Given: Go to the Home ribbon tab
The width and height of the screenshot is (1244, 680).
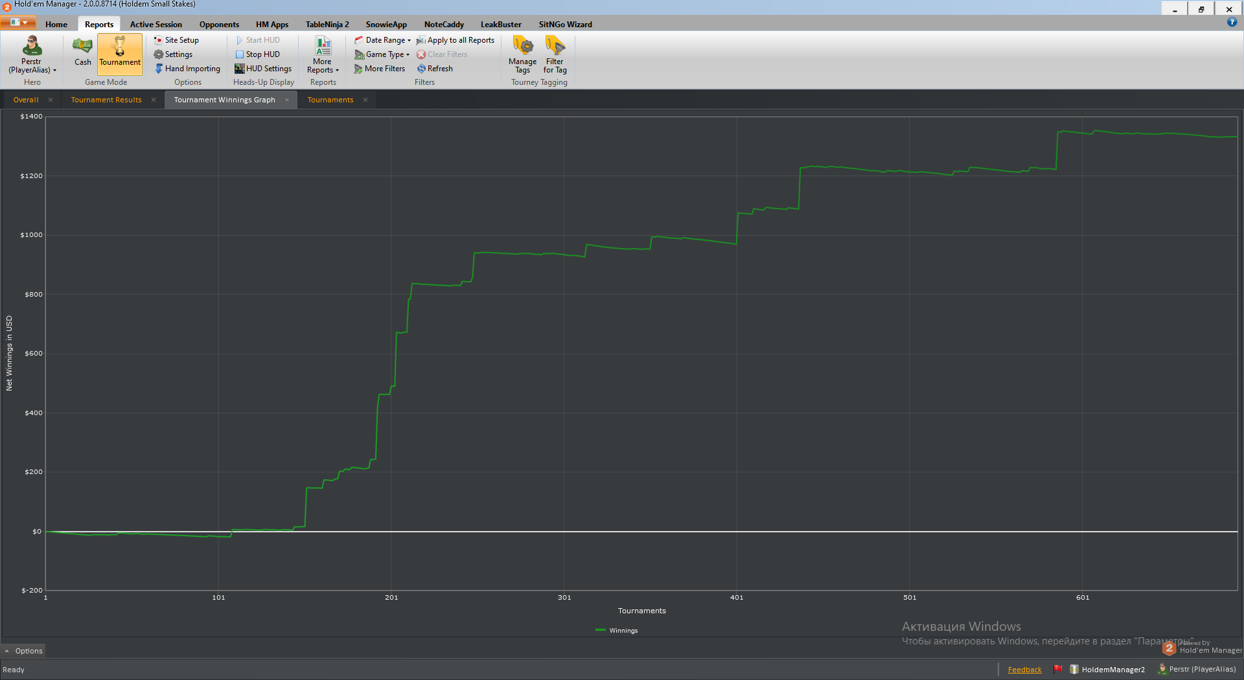Looking at the screenshot, I should click(x=56, y=25).
